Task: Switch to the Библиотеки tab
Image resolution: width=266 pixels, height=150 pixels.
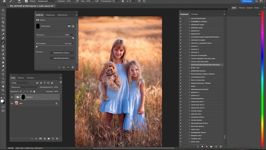Action: coord(62,15)
